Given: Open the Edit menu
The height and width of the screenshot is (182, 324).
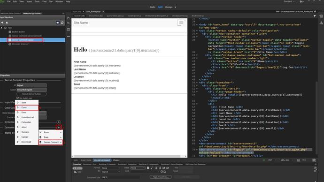Looking at the screenshot, I should [15, 1].
